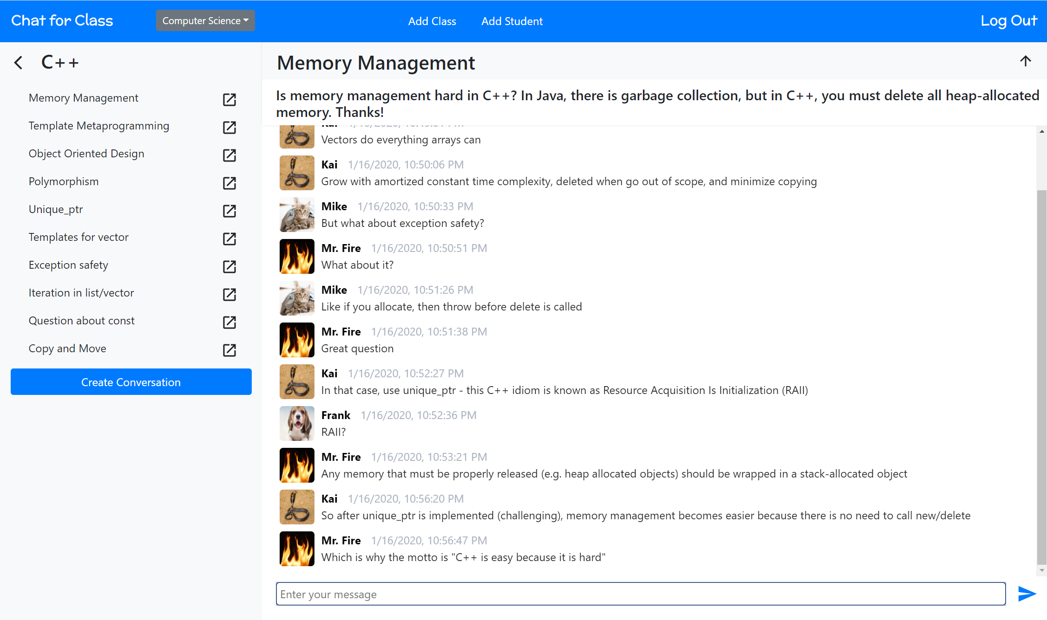Screen dimensions: 1047x620
Task: Click Frank's dog avatar
Action: coord(297,423)
